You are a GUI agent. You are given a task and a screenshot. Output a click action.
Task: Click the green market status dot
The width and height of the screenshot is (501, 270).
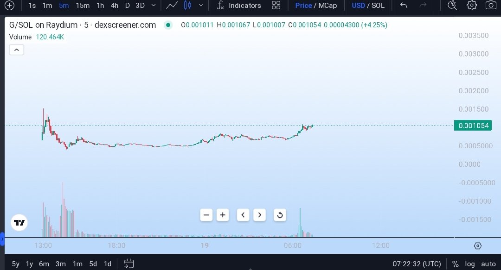(x=168, y=25)
